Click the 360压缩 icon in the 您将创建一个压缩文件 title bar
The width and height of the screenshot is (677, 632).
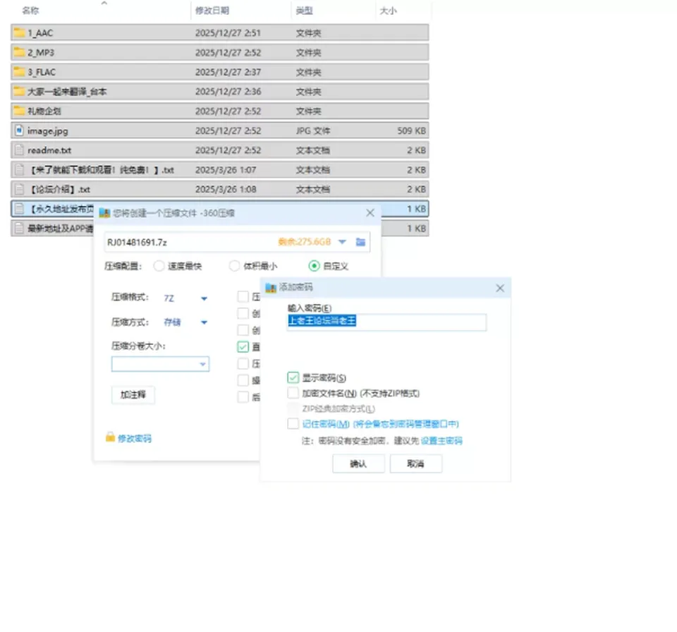(x=104, y=212)
